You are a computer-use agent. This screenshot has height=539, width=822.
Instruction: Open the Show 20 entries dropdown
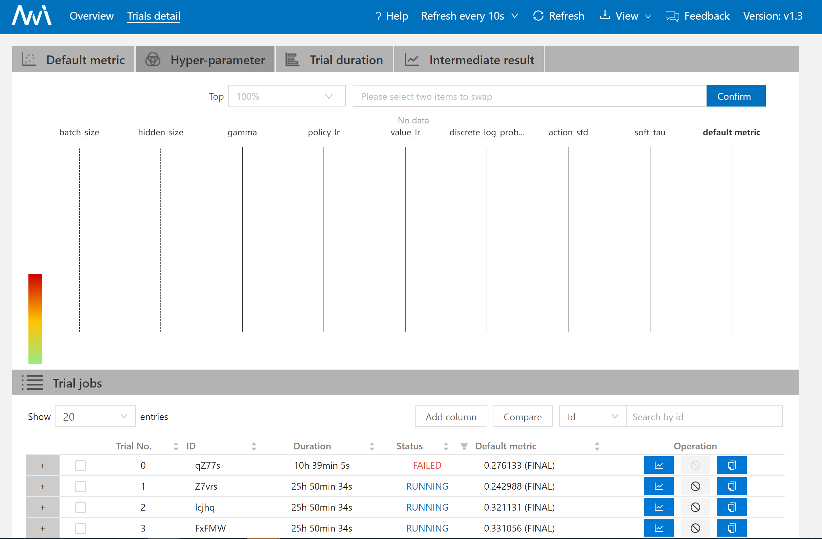pos(95,417)
